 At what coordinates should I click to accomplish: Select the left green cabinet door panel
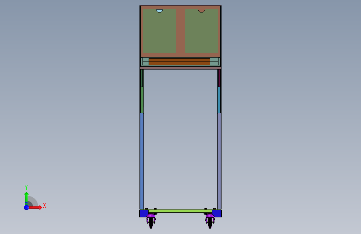pos(159,31)
